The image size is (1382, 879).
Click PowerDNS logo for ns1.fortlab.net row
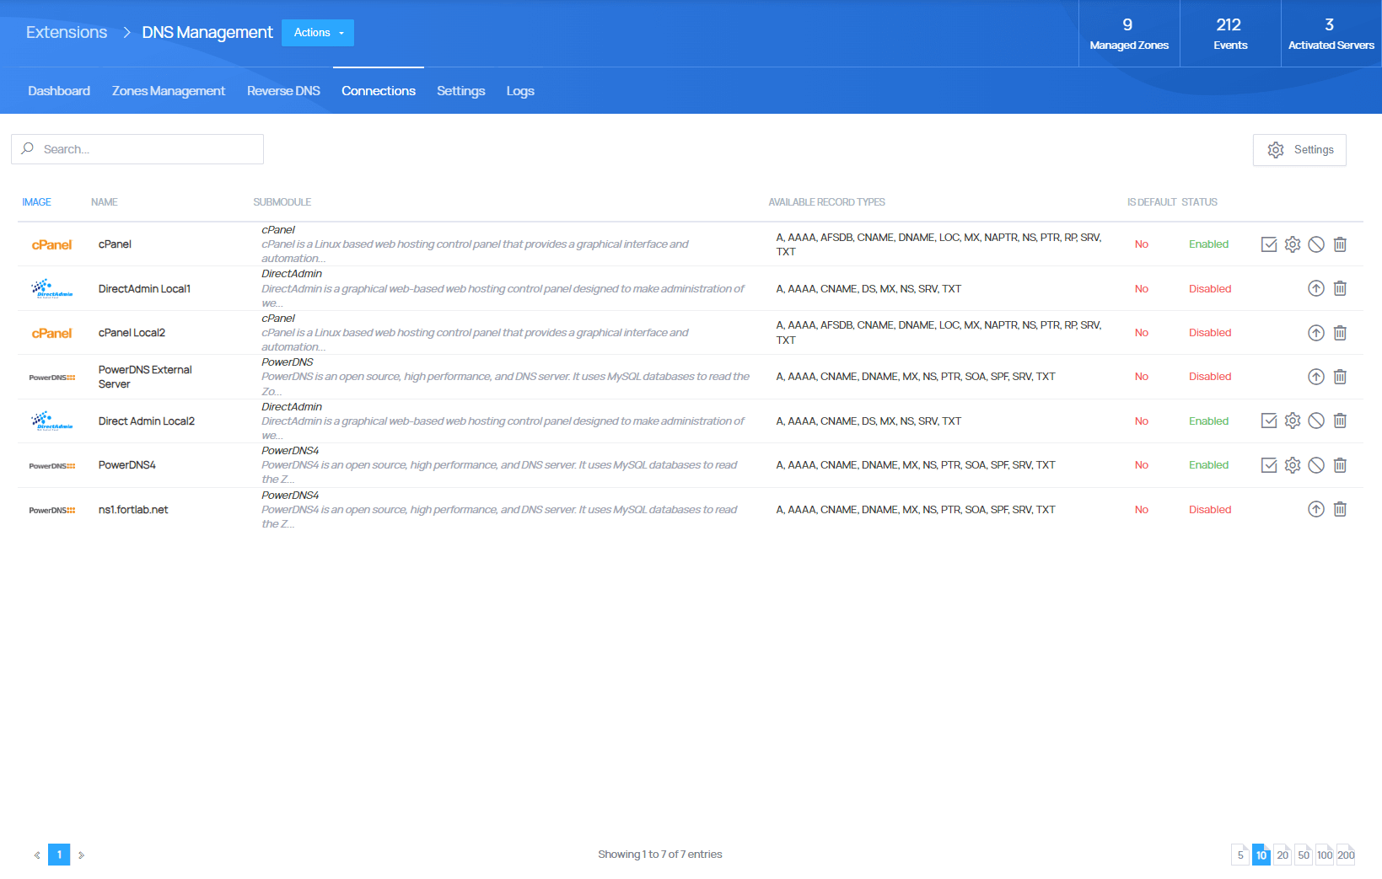pos(52,510)
